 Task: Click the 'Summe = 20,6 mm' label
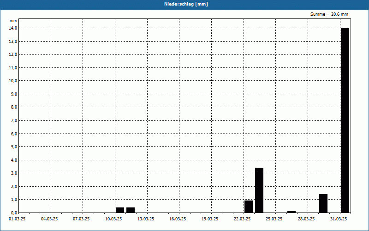tap(329, 14)
